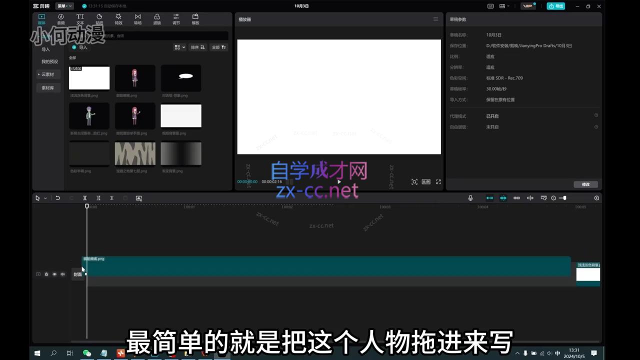
Task: Open the 调节 adjustment tab
Action: [176, 19]
